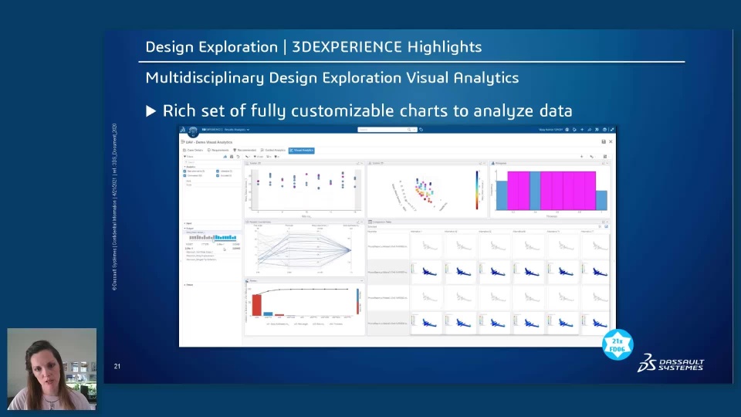Image resolution: width=741 pixels, height=417 pixels.
Task: Adjust the output range histogram slider
Action: pyautogui.click(x=213, y=238)
